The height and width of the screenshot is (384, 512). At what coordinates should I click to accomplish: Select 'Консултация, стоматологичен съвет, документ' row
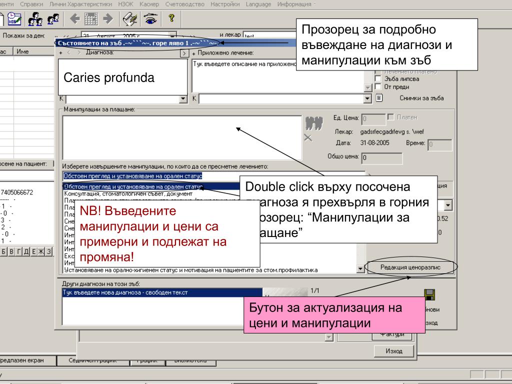click(x=128, y=193)
